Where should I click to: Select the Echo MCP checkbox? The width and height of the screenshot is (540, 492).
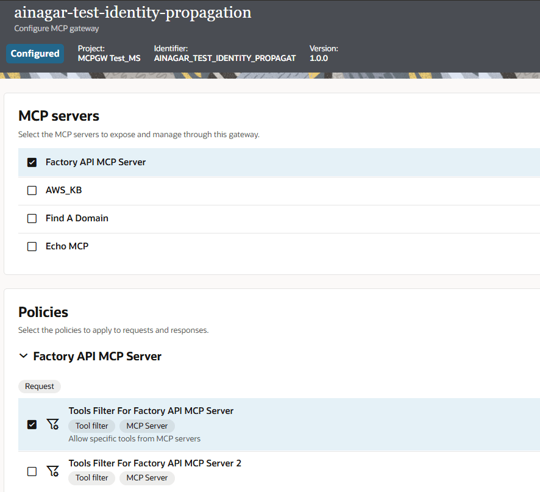point(32,246)
